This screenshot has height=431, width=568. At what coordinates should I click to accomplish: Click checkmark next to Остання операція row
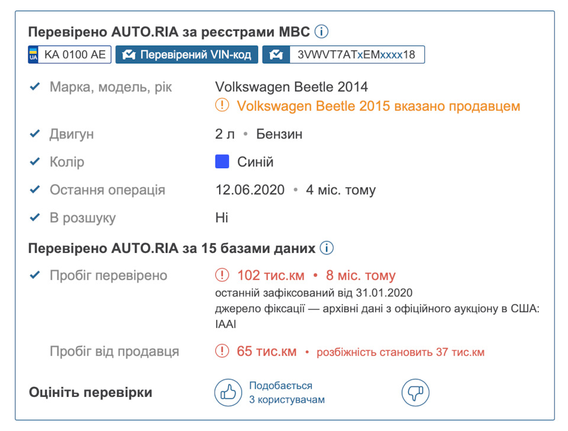point(35,190)
